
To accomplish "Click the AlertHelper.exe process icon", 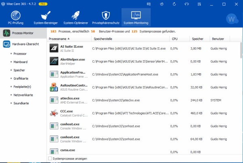I will tap(54, 61).
